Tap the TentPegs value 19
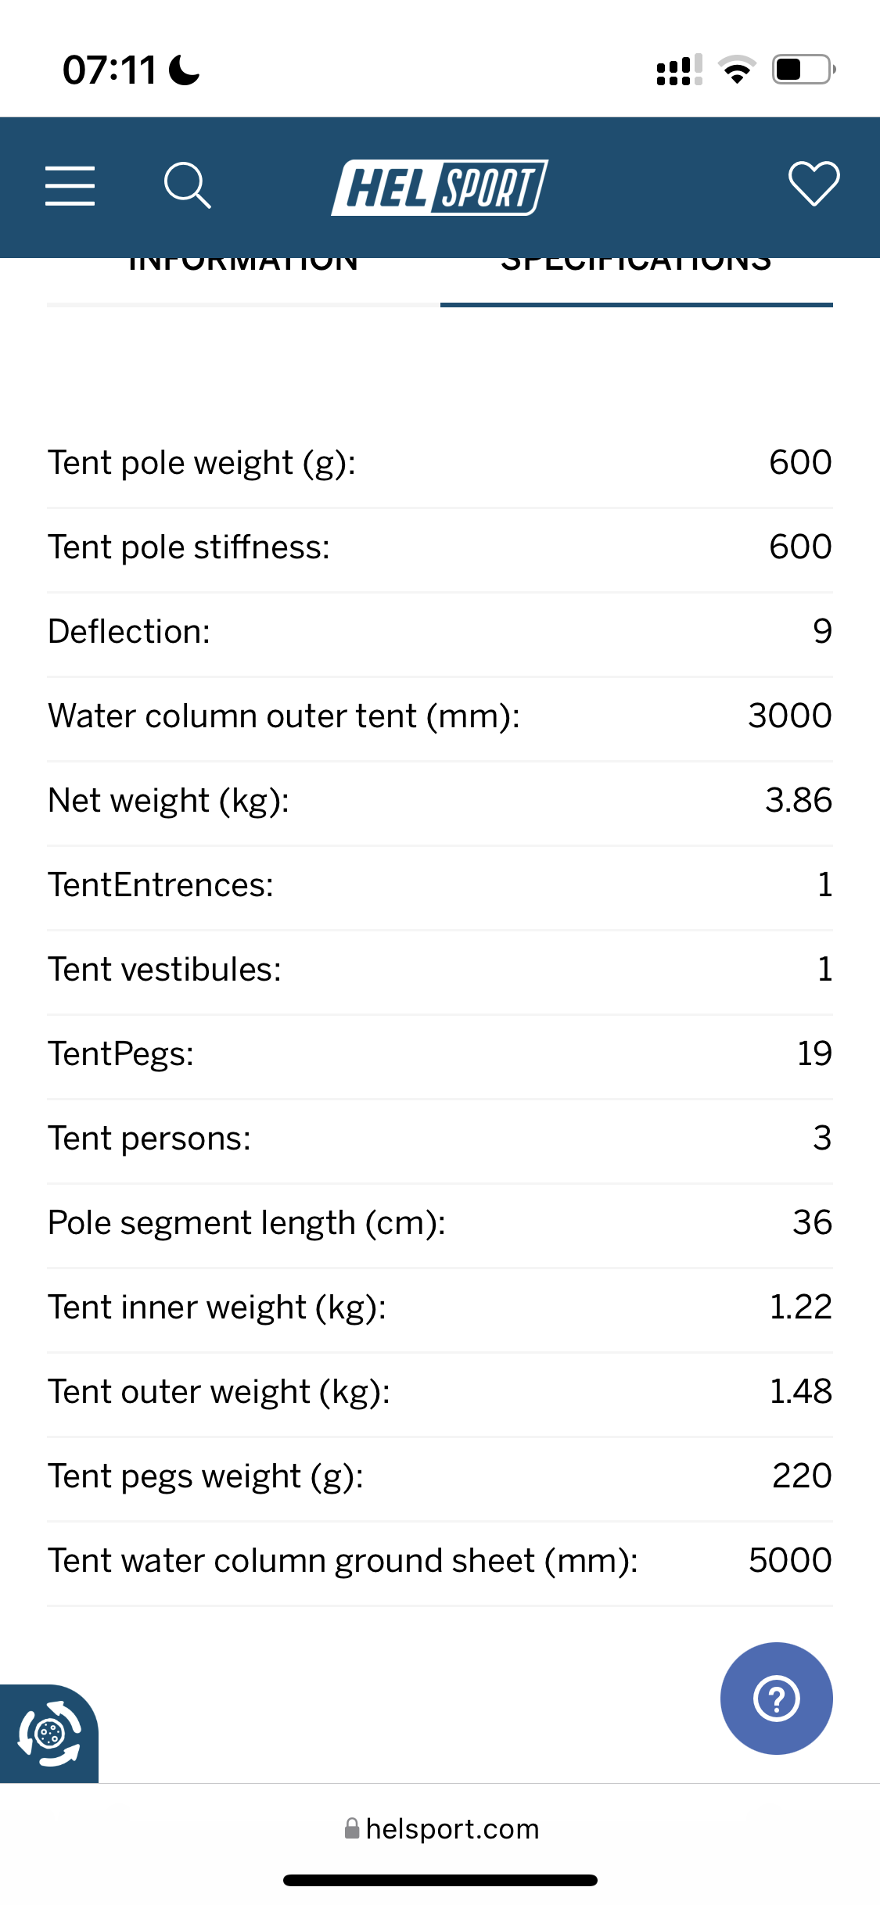The image size is (880, 1905). [x=814, y=1053]
